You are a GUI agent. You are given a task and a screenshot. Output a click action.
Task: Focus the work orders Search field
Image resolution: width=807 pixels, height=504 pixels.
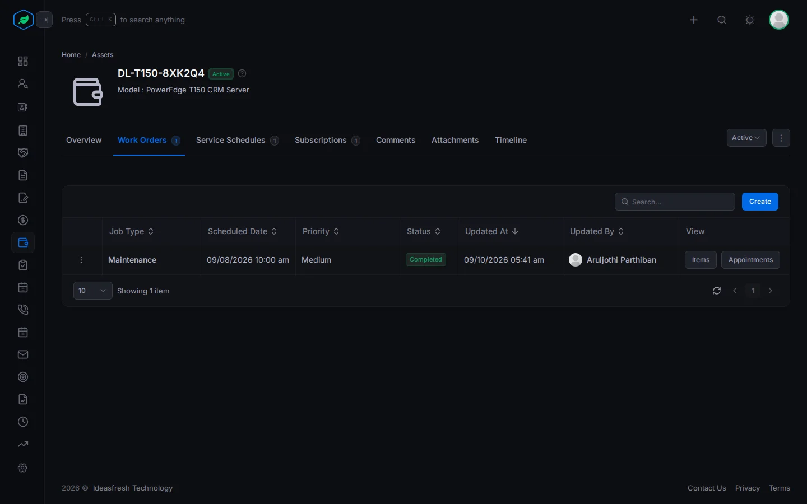pyautogui.click(x=675, y=202)
